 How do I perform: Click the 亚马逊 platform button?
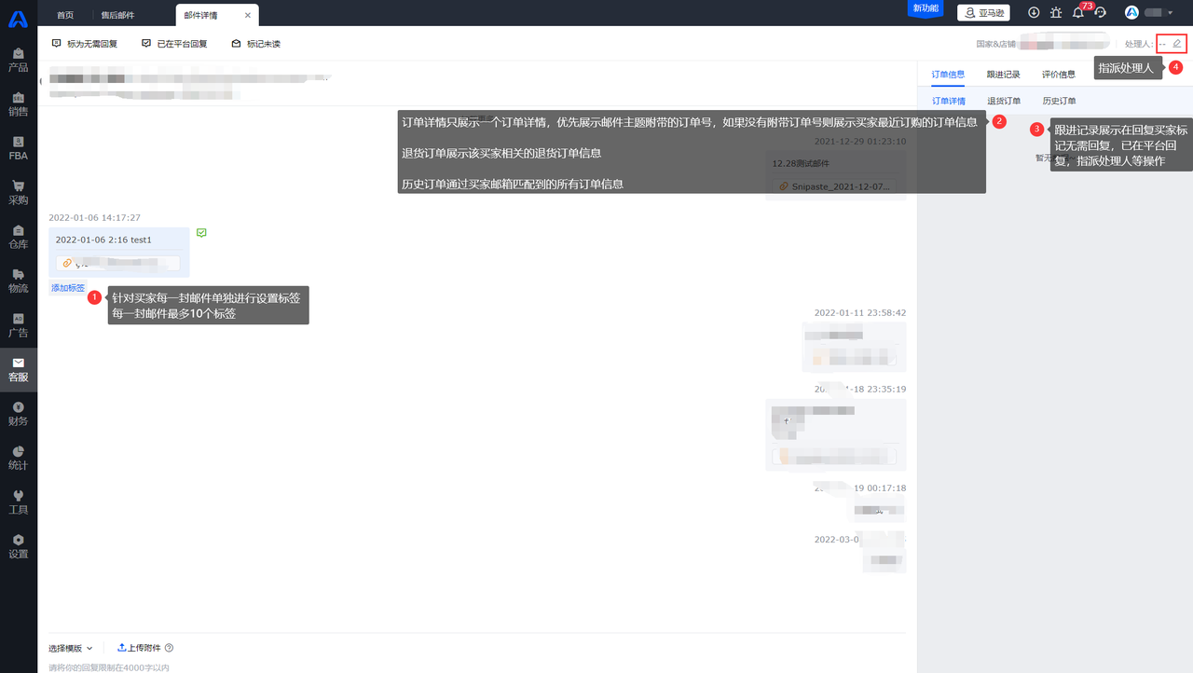(983, 13)
